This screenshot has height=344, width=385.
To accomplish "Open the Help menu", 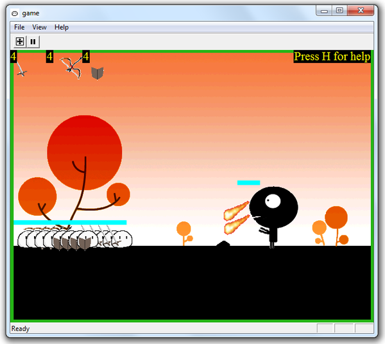I will tap(62, 27).
